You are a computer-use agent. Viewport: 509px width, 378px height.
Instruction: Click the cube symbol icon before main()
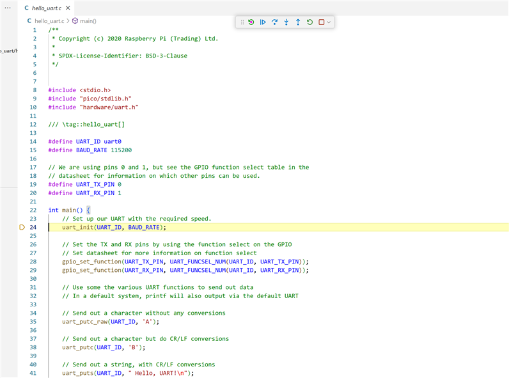click(75, 20)
